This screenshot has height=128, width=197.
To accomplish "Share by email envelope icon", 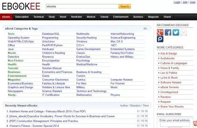I will [x=183, y=33].
